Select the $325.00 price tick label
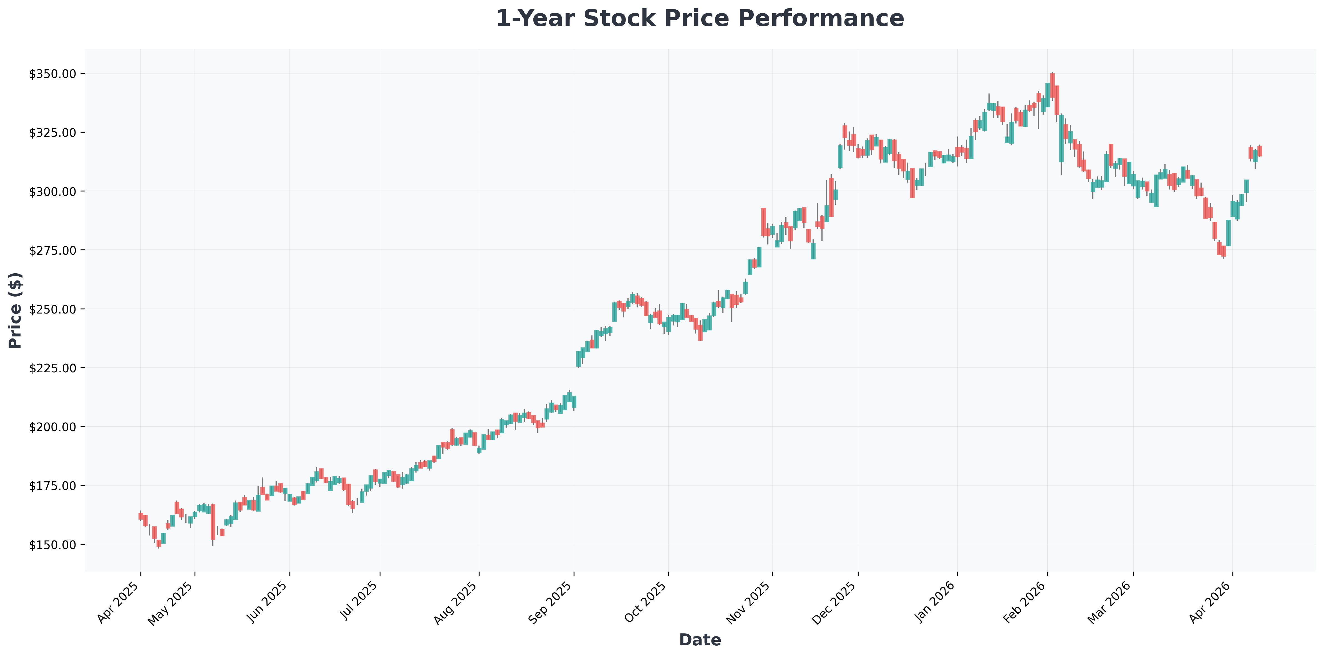 [51, 133]
